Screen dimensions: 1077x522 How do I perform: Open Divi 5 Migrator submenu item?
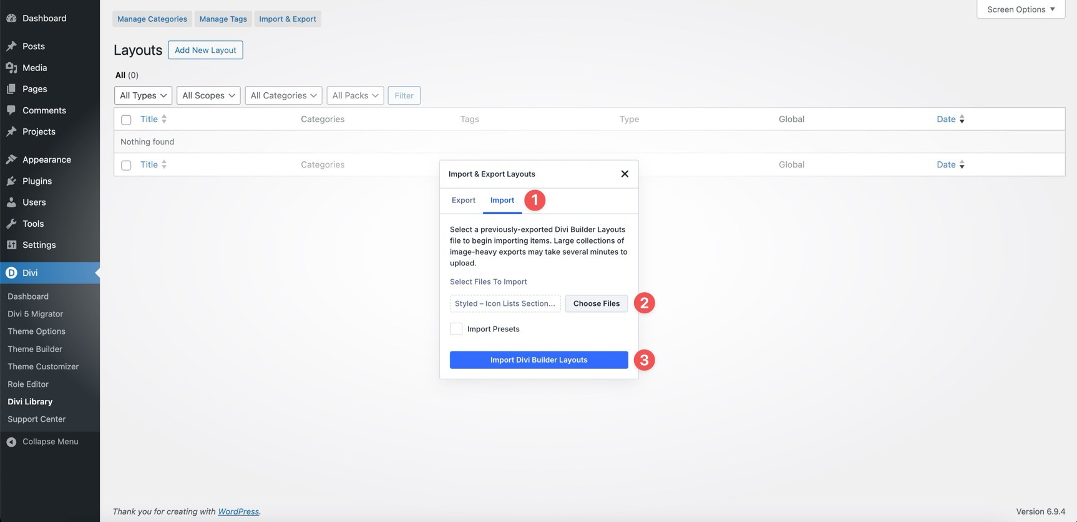tap(35, 314)
